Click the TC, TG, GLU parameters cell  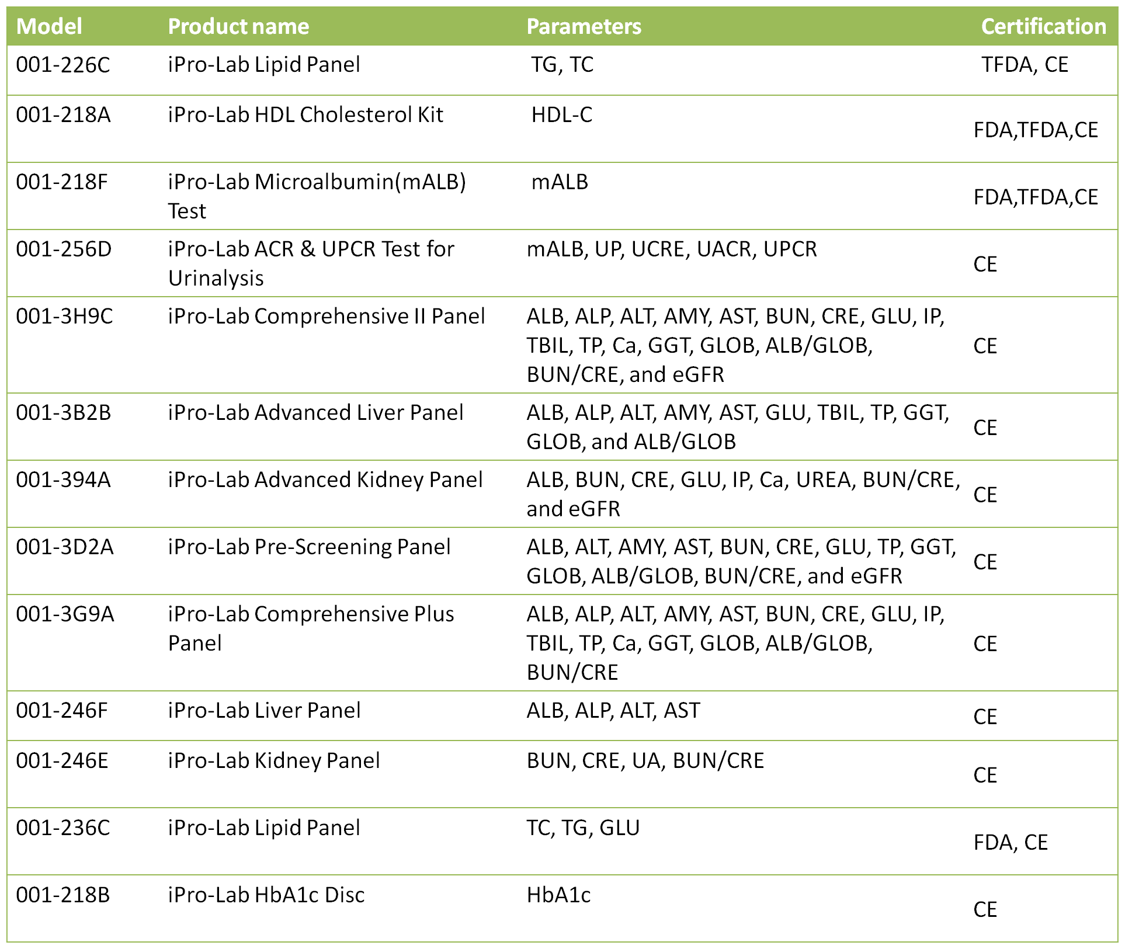[583, 828]
